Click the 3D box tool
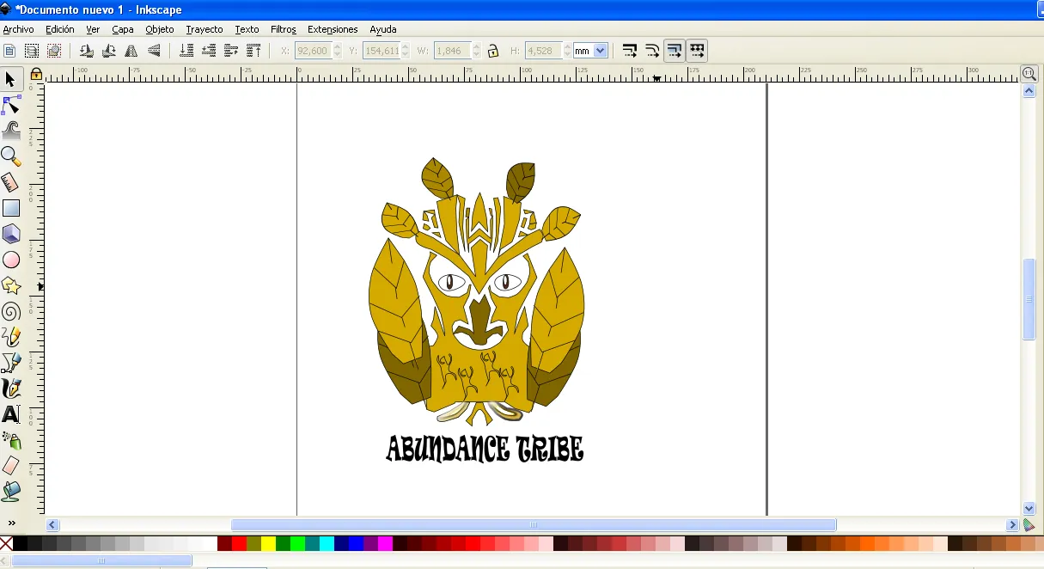 (x=10, y=234)
